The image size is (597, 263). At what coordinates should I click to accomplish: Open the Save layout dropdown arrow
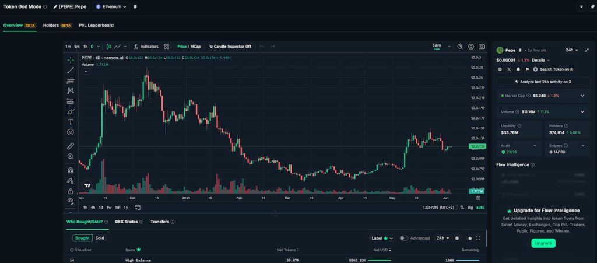click(x=449, y=47)
